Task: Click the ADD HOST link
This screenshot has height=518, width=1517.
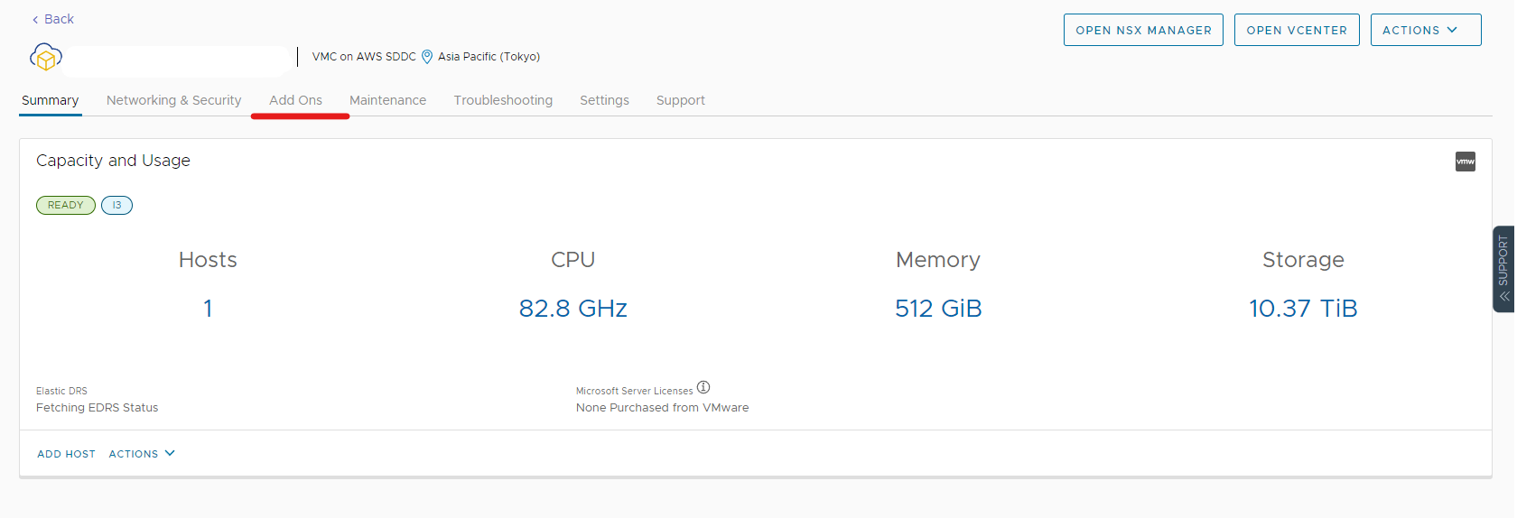Action: click(x=66, y=454)
